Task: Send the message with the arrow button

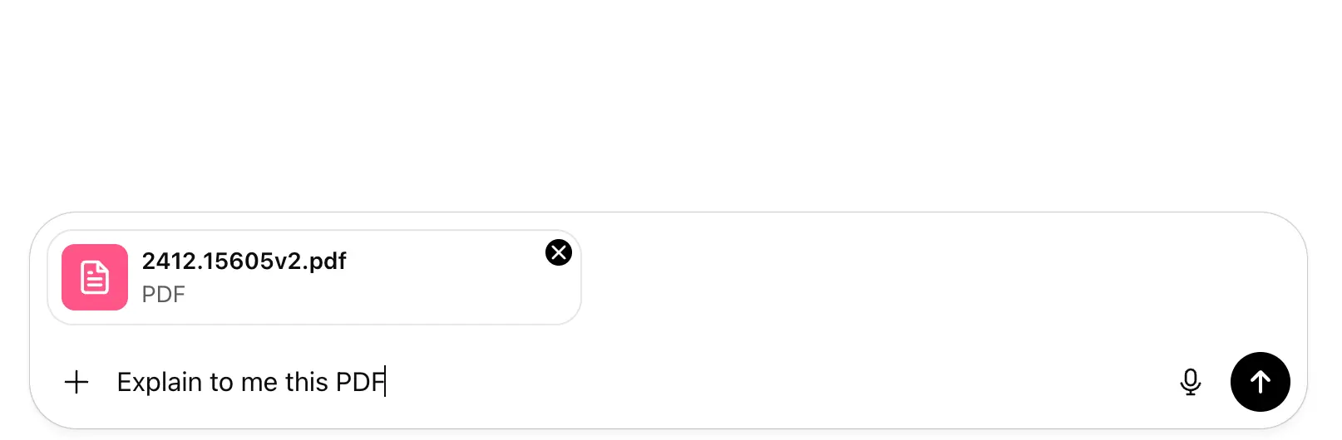Action: (x=1261, y=382)
